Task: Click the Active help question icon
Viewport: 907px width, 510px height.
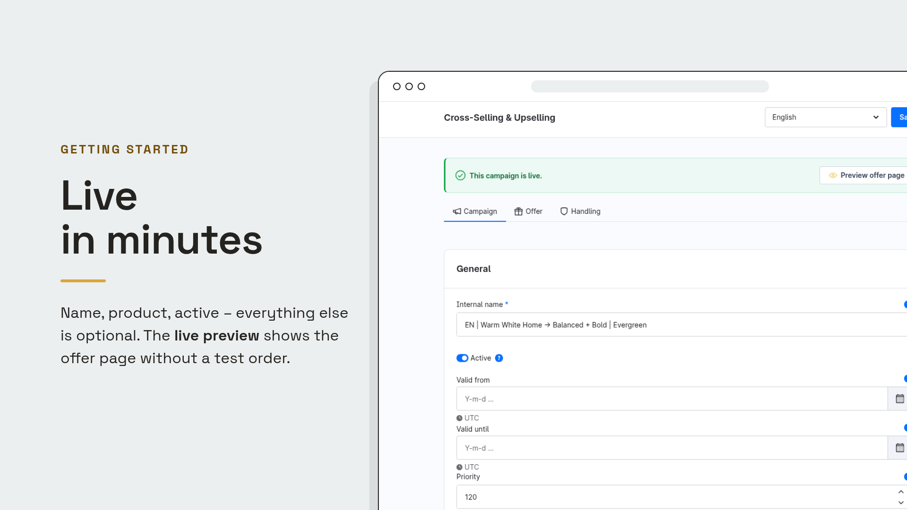Action: point(499,358)
